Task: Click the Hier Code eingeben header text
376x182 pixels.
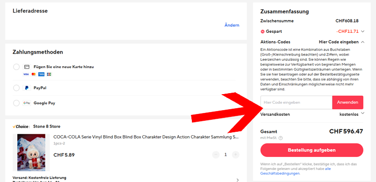Action: coord(339,42)
